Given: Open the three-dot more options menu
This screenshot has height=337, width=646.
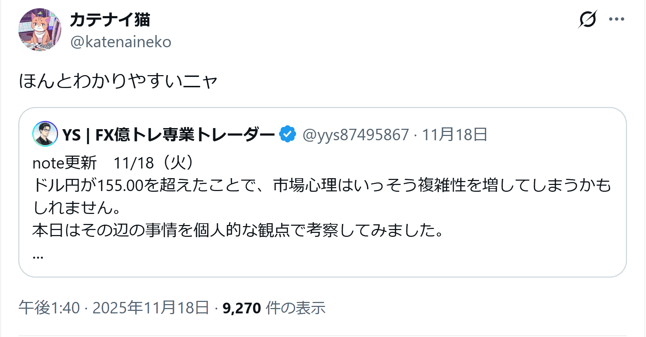Looking at the screenshot, I should pyautogui.click(x=616, y=19).
